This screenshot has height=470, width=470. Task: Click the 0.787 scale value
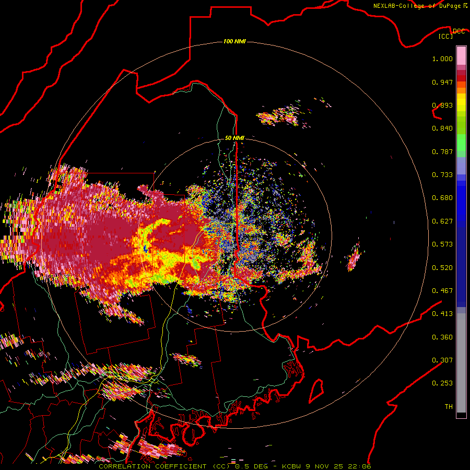tap(442, 151)
